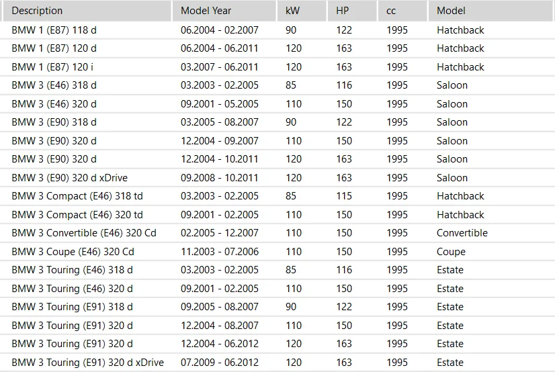555x372 pixels.
Task: Click the HP column header
Action: [x=342, y=11]
